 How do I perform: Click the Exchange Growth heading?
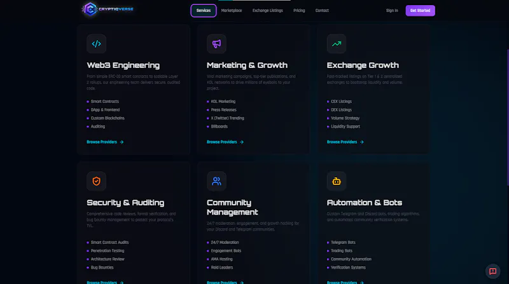[363, 65]
